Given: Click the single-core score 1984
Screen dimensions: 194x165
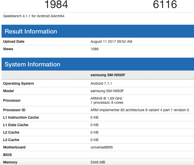Looking at the screenshot, I should click(56, 4).
